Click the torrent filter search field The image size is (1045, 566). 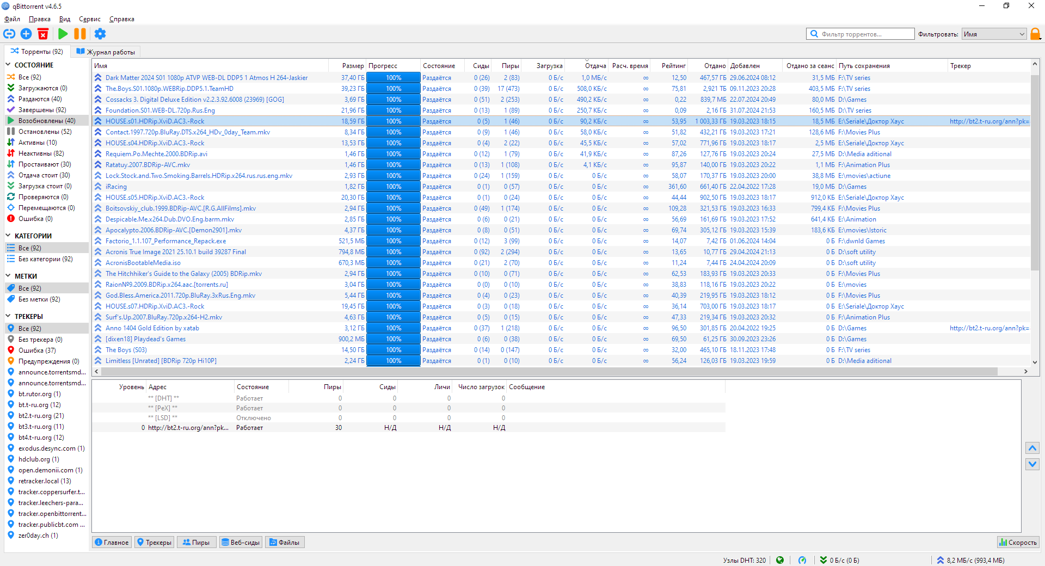(860, 34)
